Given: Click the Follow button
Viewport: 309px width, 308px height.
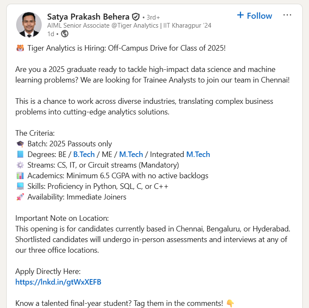Looking at the screenshot, I should click(x=254, y=16).
